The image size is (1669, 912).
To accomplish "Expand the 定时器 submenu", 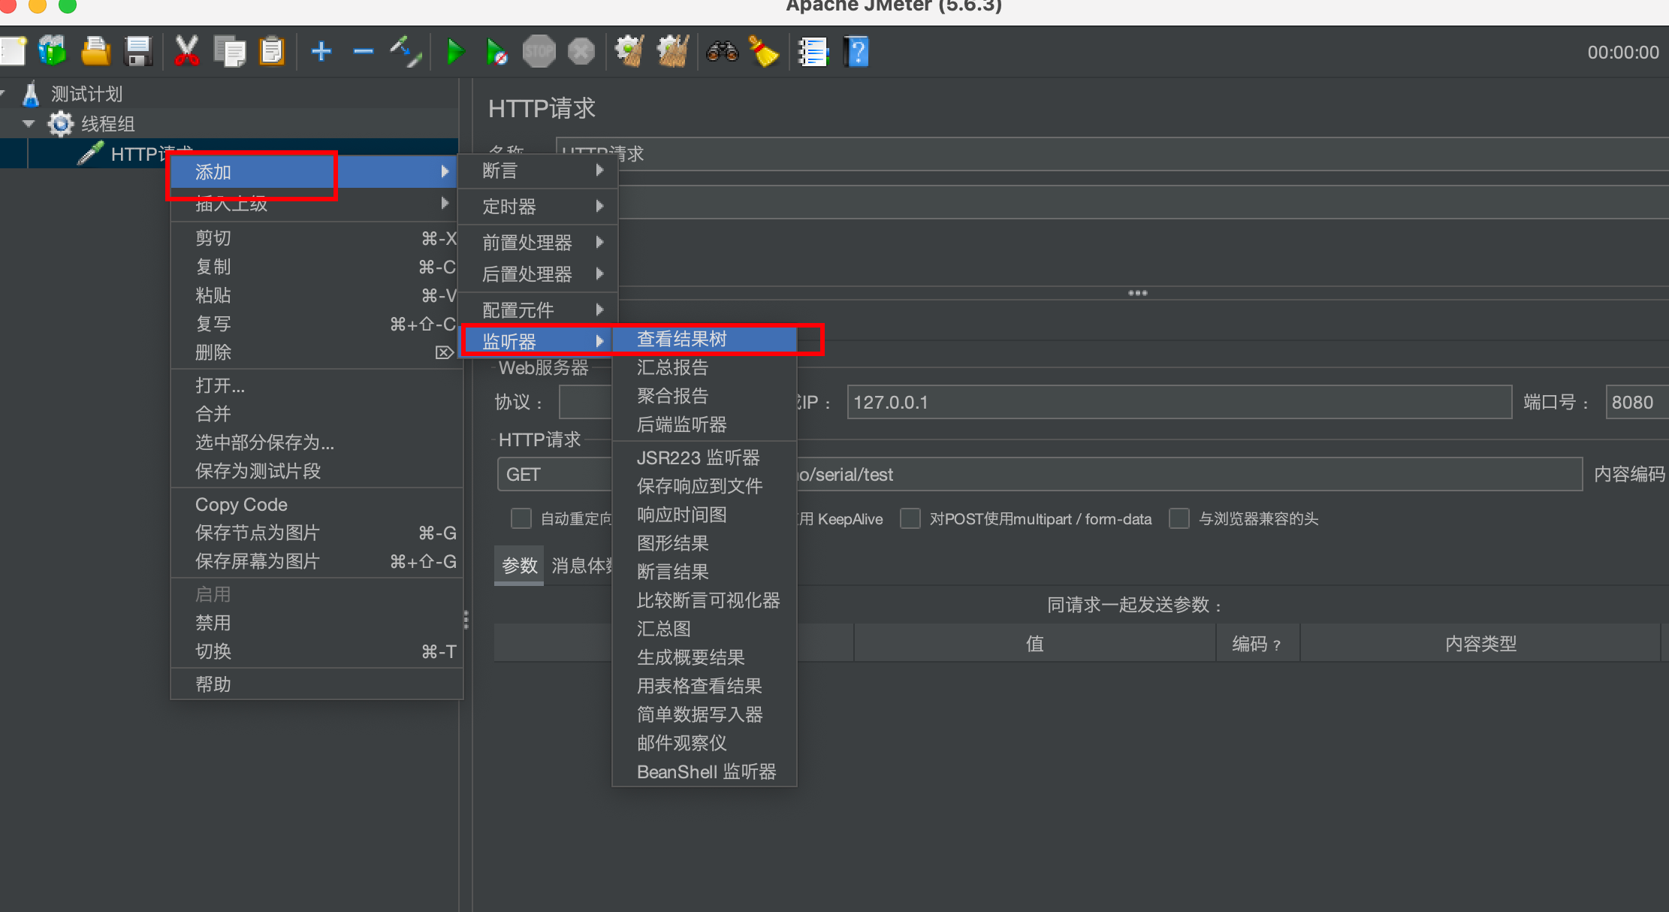I will pos(539,206).
